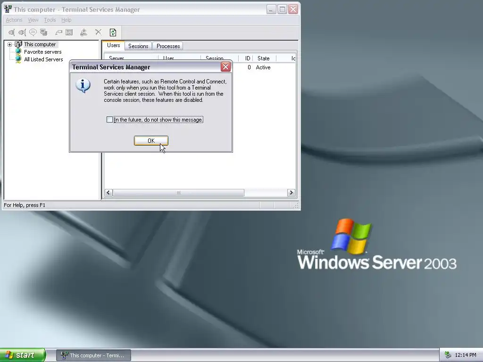Select 'All Listed Servers' tree item label
The image size is (483, 362).
[43, 59]
